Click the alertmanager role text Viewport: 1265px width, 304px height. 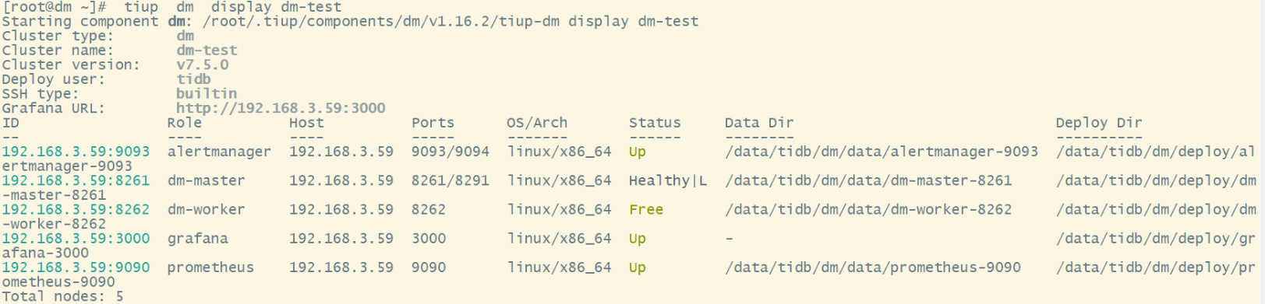coord(219,152)
